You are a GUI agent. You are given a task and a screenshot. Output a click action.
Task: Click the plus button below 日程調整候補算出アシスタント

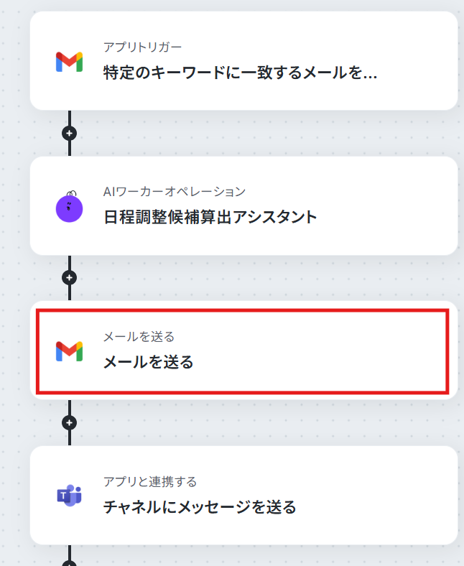[70, 277]
